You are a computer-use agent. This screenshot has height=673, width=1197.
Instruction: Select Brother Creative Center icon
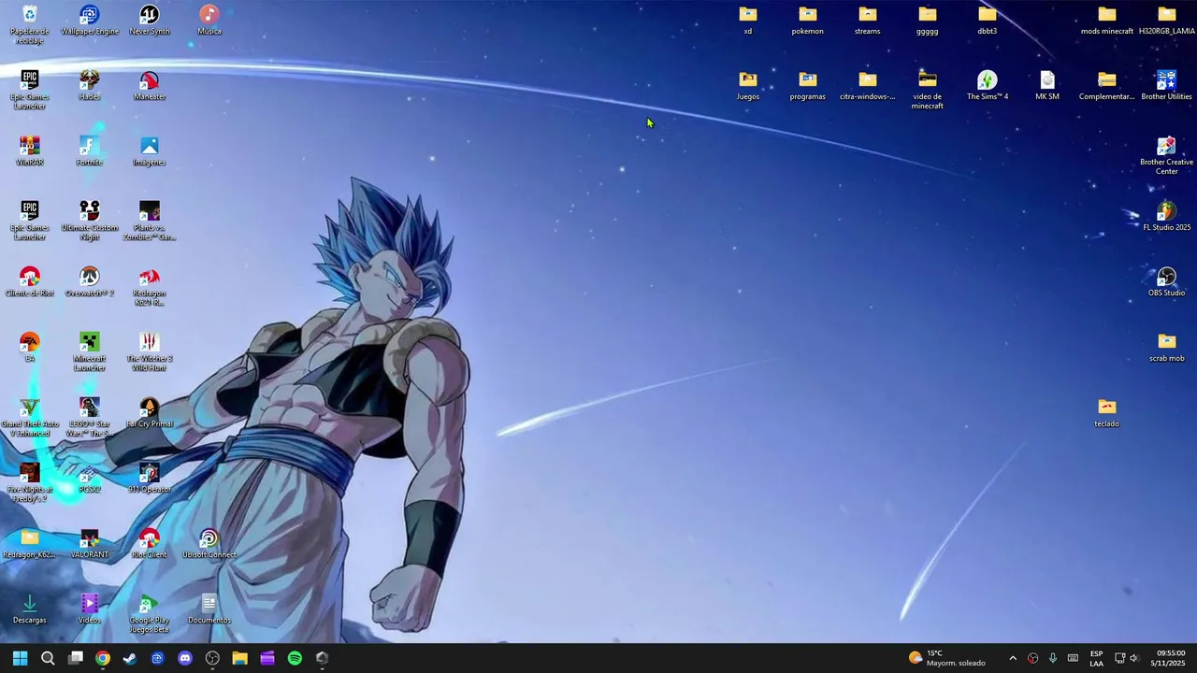1167,156
